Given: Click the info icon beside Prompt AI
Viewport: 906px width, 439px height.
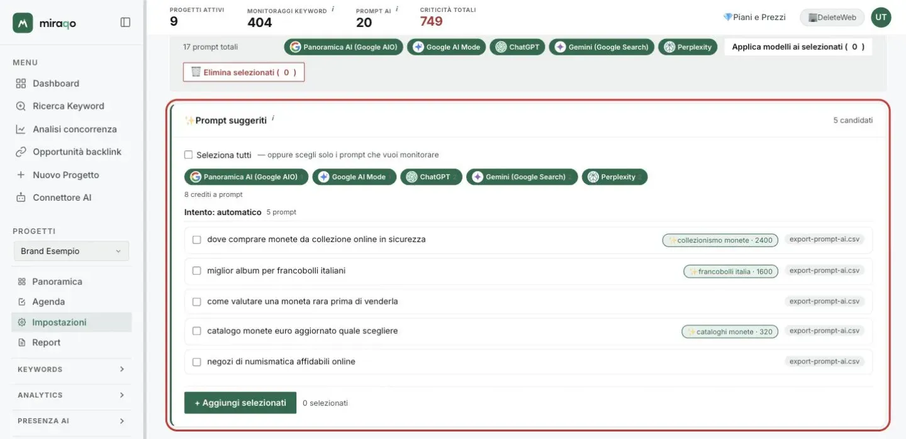Looking at the screenshot, I should click(397, 9).
